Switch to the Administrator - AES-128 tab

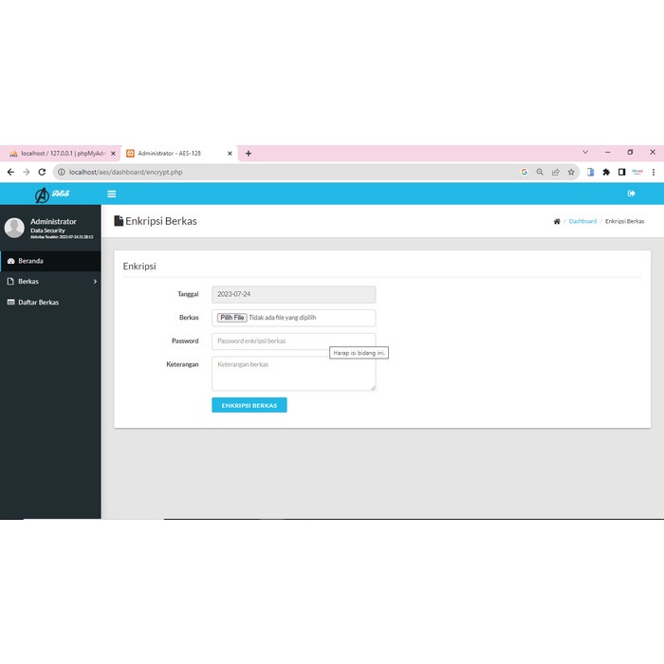click(178, 154)
